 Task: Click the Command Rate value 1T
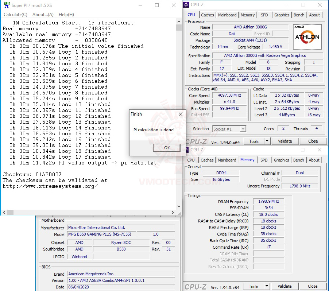pos(268,247)
